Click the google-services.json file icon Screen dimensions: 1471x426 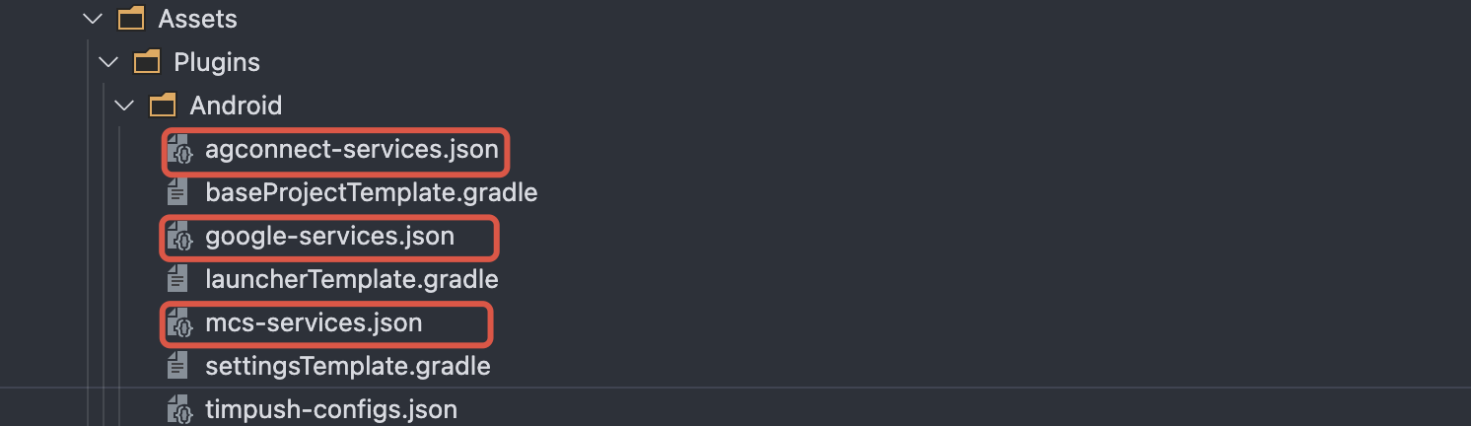(178, 237)
